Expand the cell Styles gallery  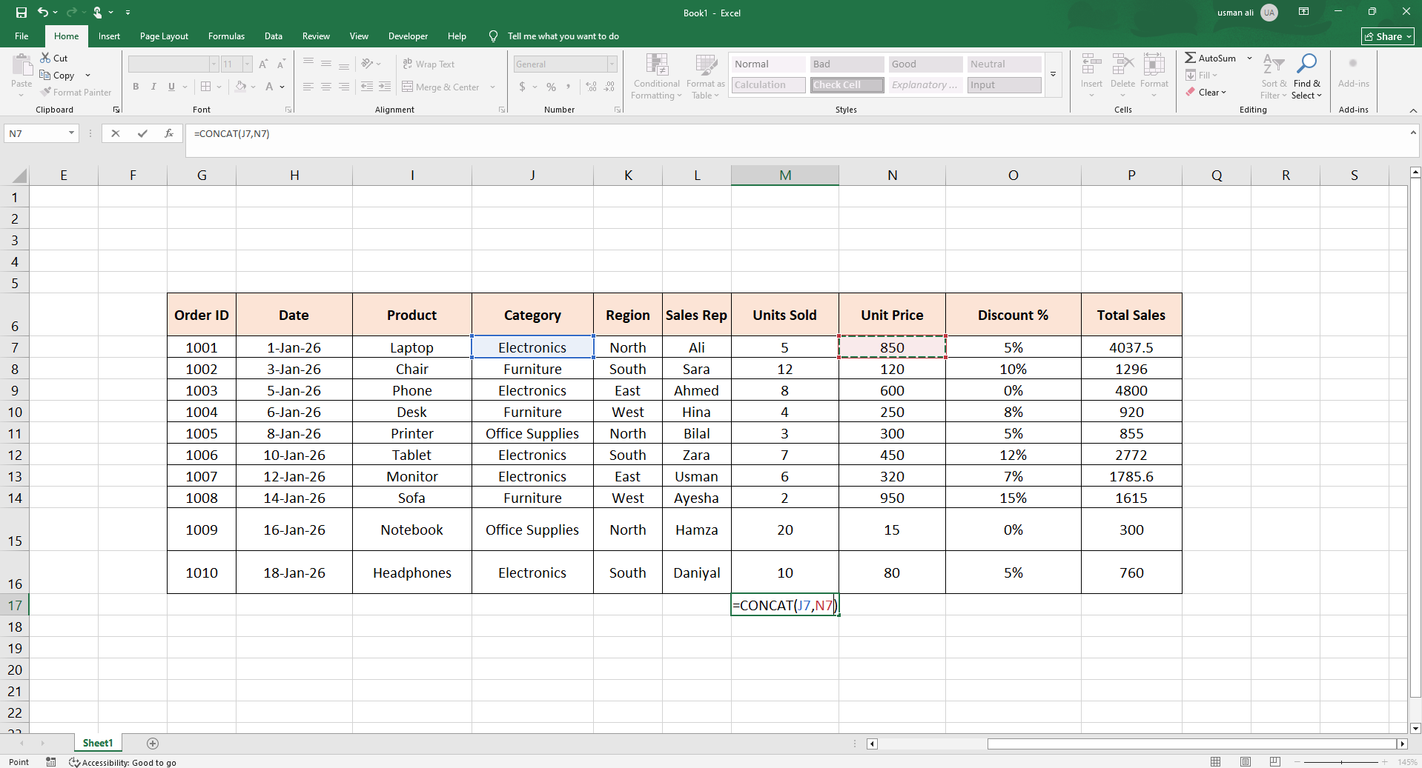click(1053, 74)
